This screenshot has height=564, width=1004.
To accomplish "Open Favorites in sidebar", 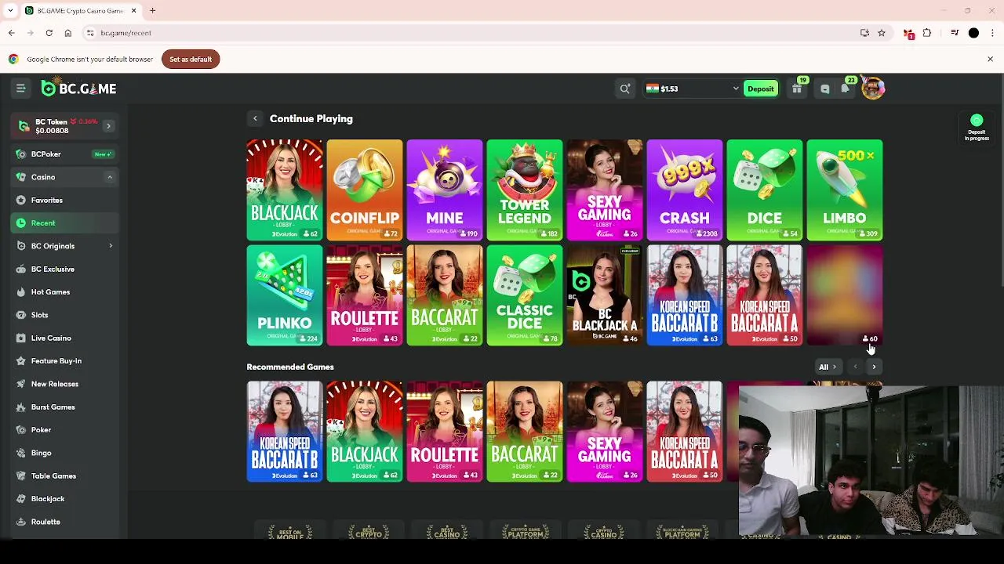I will tap(65, 200).
